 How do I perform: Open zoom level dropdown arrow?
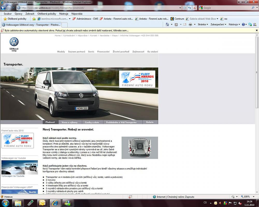(254, 197)
